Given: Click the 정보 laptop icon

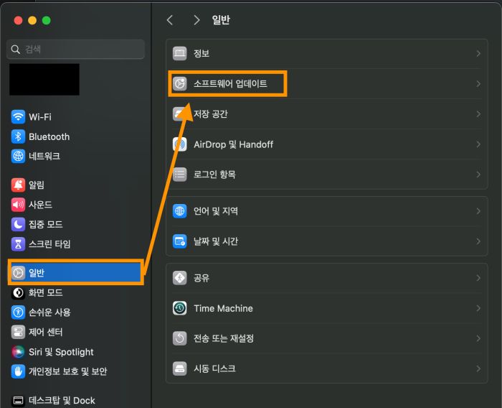Looking at the screenshot, I should [x=179, y=53].
